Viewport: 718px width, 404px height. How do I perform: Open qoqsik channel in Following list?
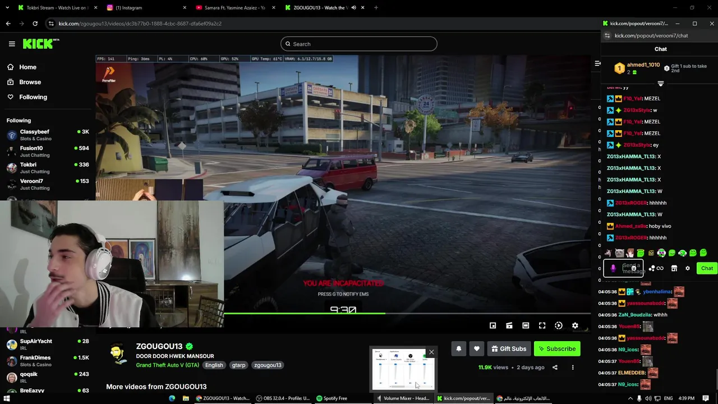[48, 377]
